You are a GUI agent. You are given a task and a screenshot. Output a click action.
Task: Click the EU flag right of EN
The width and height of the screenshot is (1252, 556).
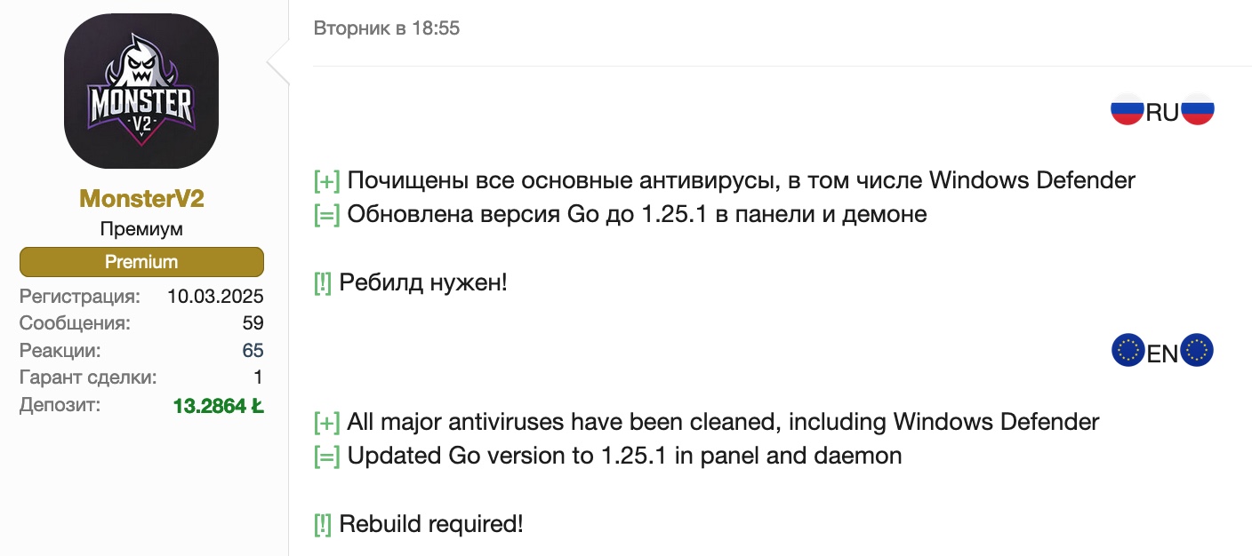point(1197,351)
